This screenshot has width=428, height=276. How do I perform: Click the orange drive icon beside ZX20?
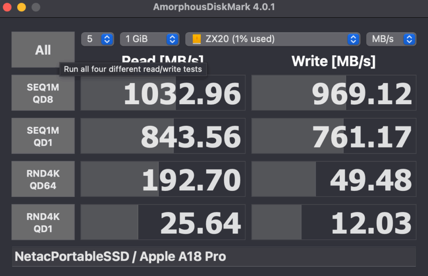197,39
